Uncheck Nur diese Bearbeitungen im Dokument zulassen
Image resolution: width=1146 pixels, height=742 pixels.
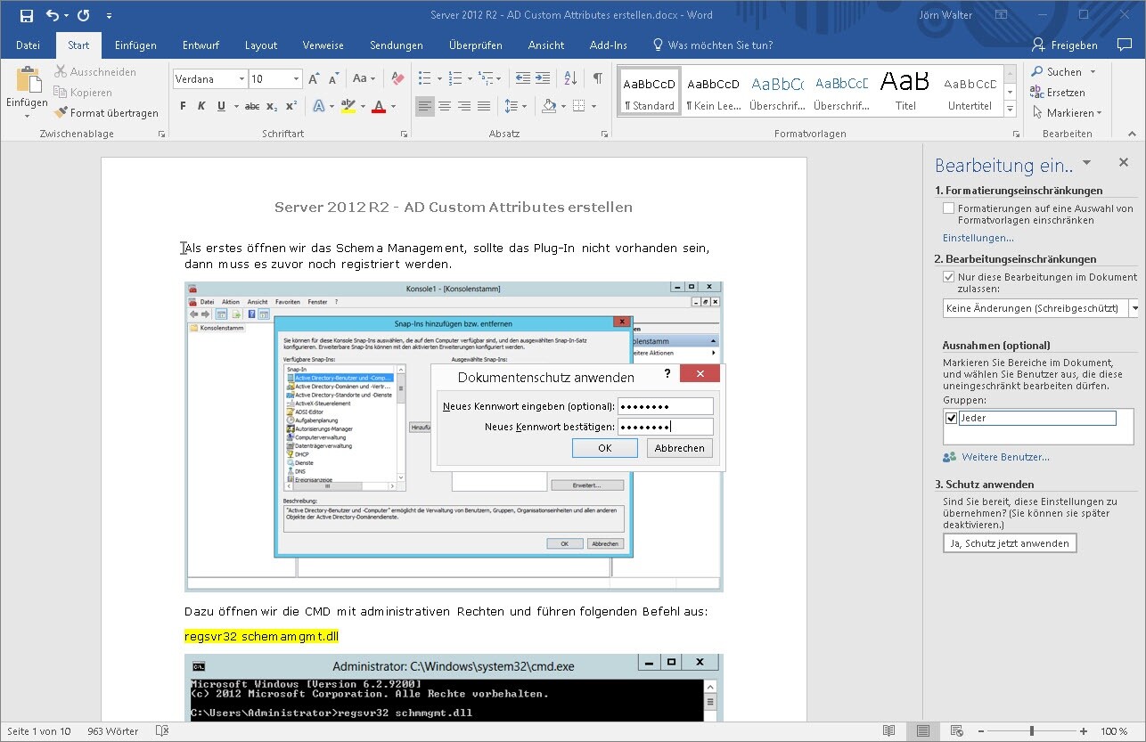949,277
